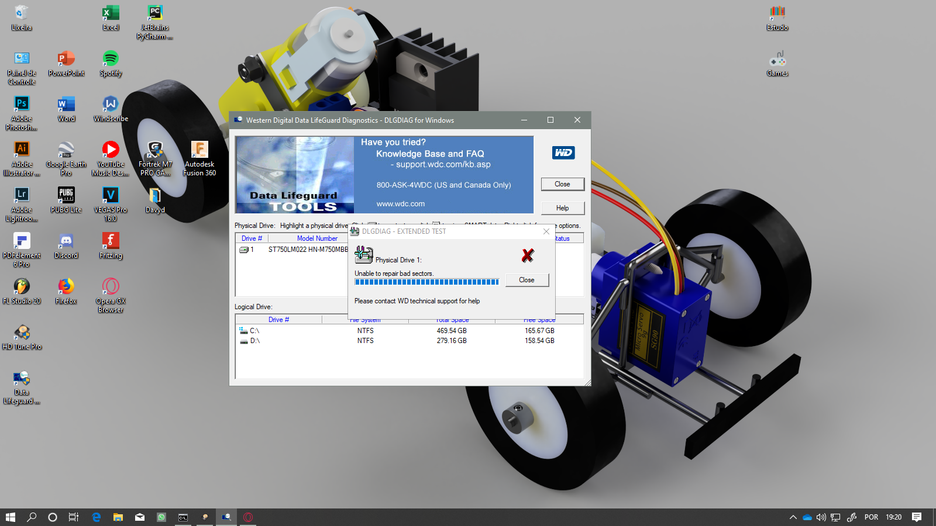Launch HD Tune Pro desktop icon
Screen dimensions: 936x526
pos(22,337)
